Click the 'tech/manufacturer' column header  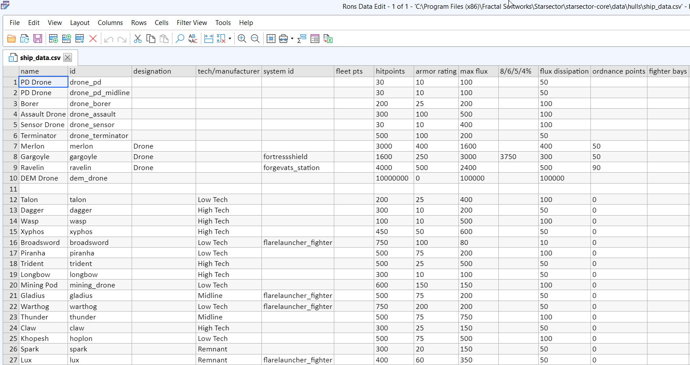point(229,71)
